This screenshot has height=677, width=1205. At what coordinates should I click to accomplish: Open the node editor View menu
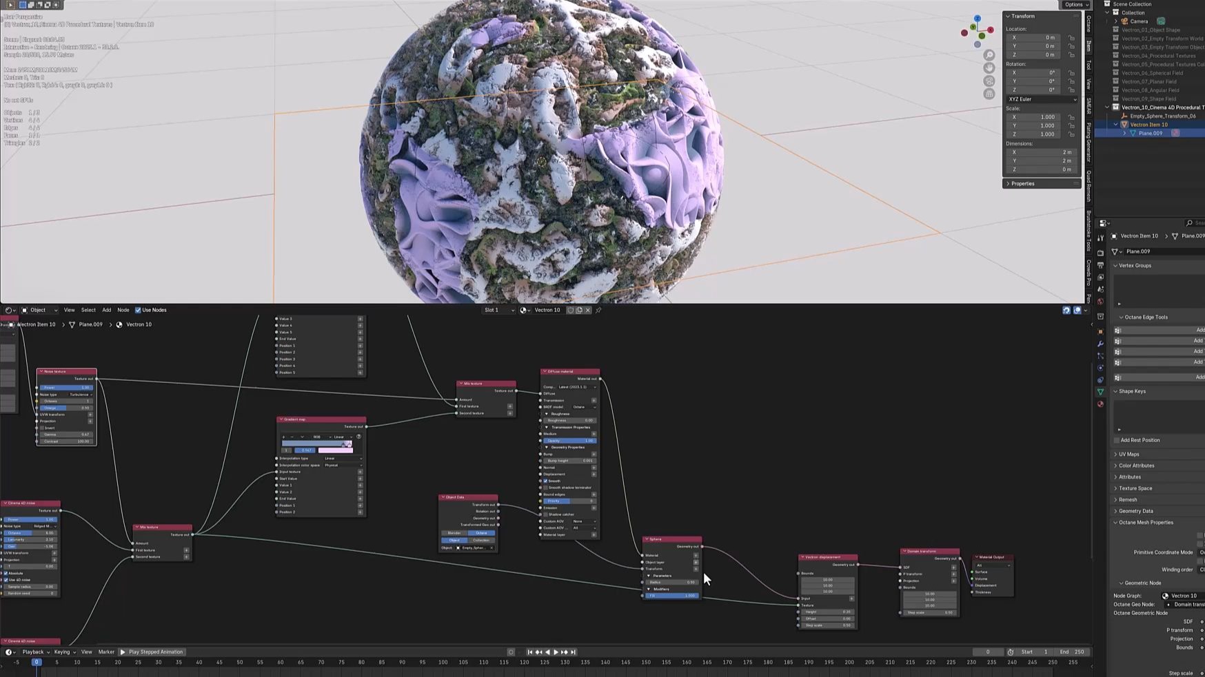coord(69,310)
